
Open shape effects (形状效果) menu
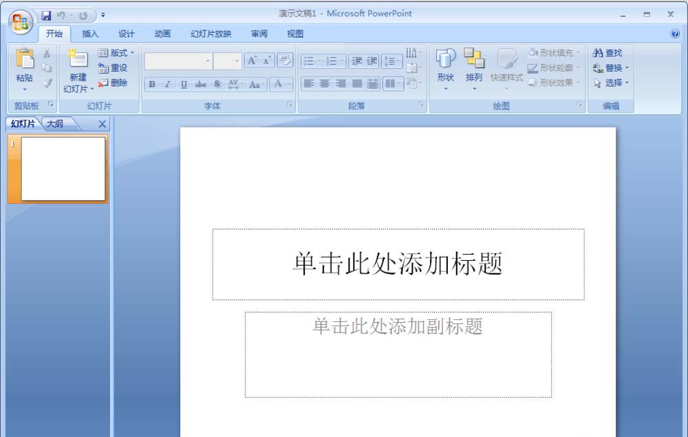tap(554, 83)
